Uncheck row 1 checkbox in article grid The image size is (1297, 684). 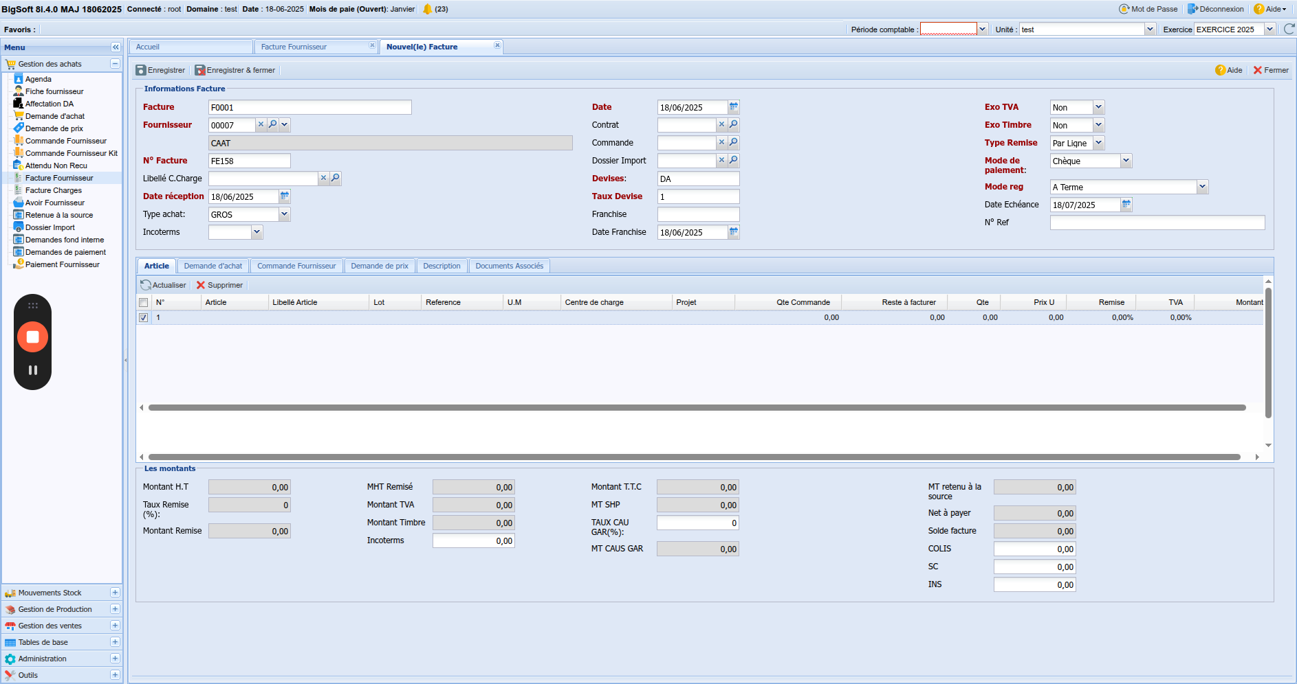coord(143,318)
